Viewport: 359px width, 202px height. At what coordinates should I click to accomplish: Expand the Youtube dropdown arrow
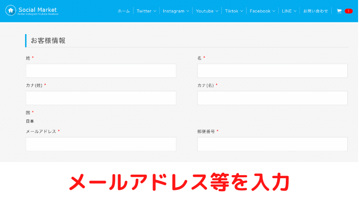pyautogui.click(x=217, y=11)
